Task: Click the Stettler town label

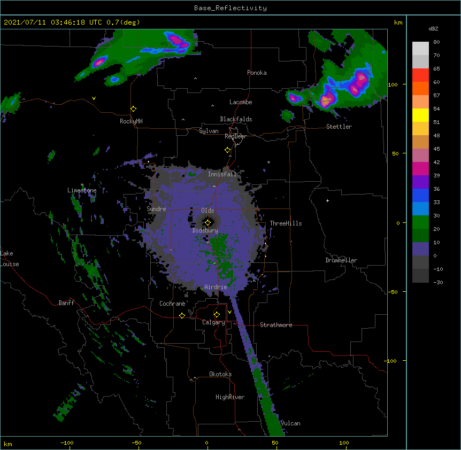Action: coord(339,127)
